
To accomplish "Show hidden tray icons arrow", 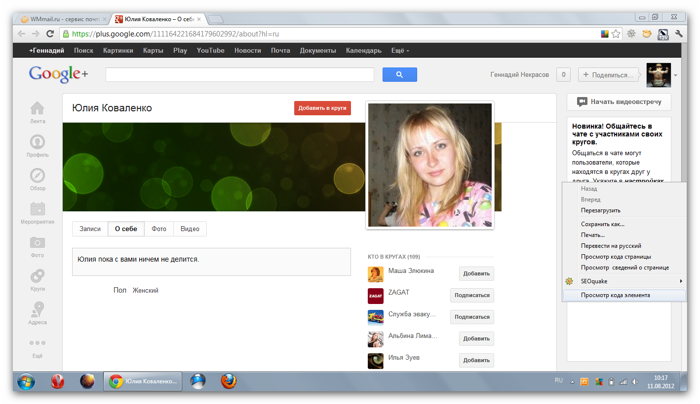I will coord(572,382).
